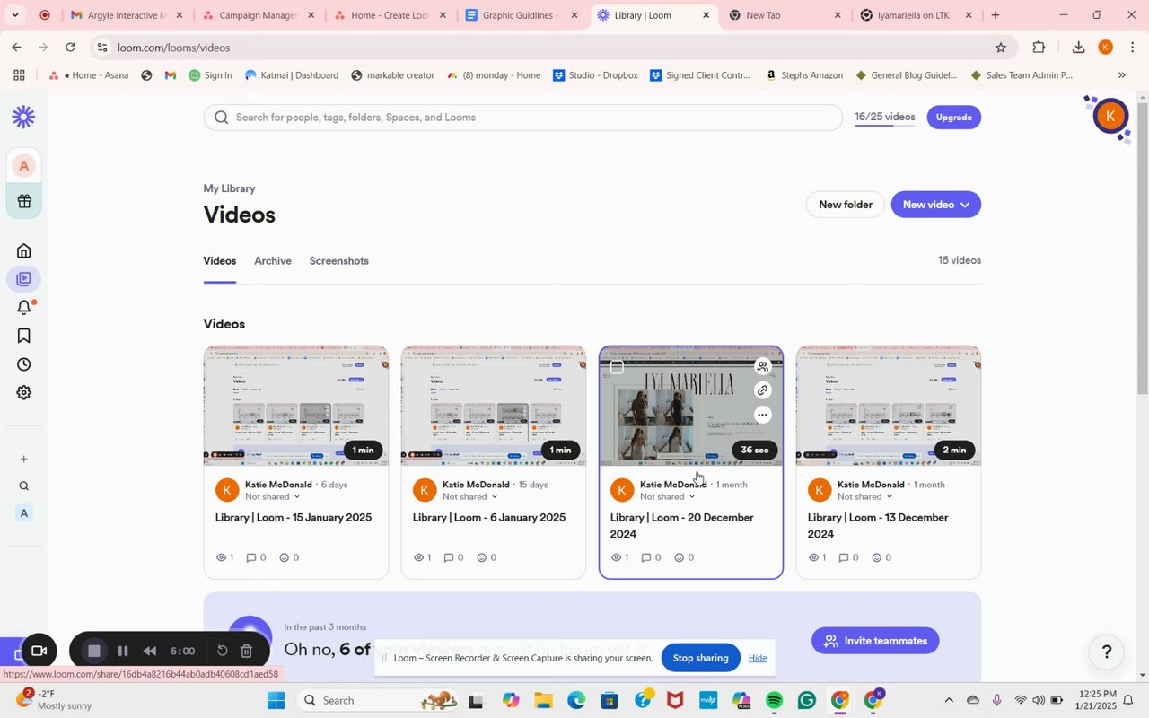Open history clock icon in sidebar
This screenshot has height=718, width=1149.
click(24, 364)
